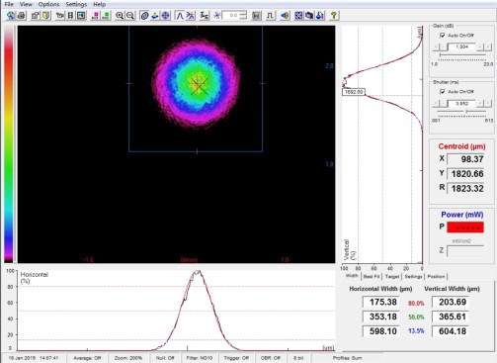Click the pause bars toolbar icon

point(70,15)
